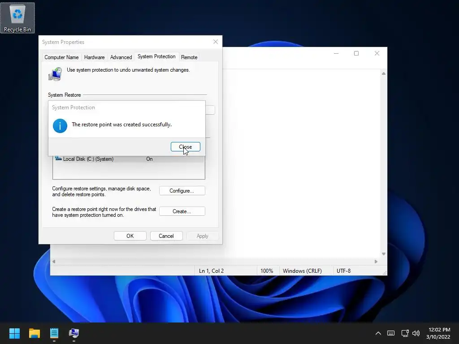
Task: Select the System Protection tab
Action: click(x=156, y=56)
